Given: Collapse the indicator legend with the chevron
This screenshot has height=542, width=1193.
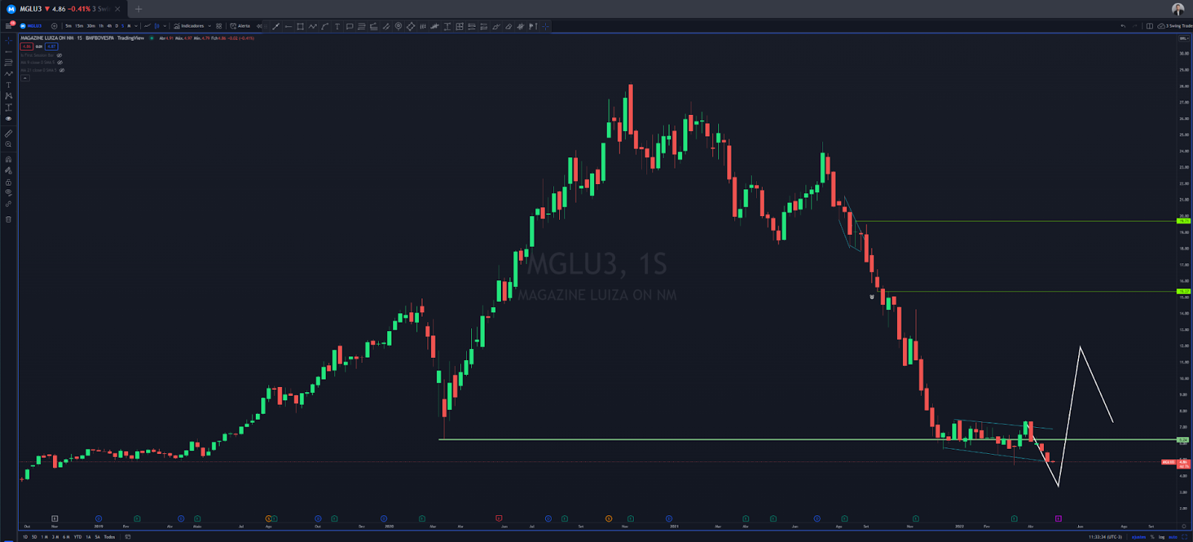Looking at the screenshot, I should pos(25,78).
